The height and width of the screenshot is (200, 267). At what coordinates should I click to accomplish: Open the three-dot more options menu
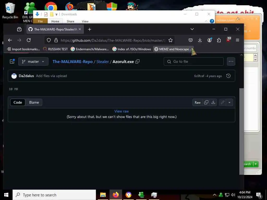click(231, 61)
